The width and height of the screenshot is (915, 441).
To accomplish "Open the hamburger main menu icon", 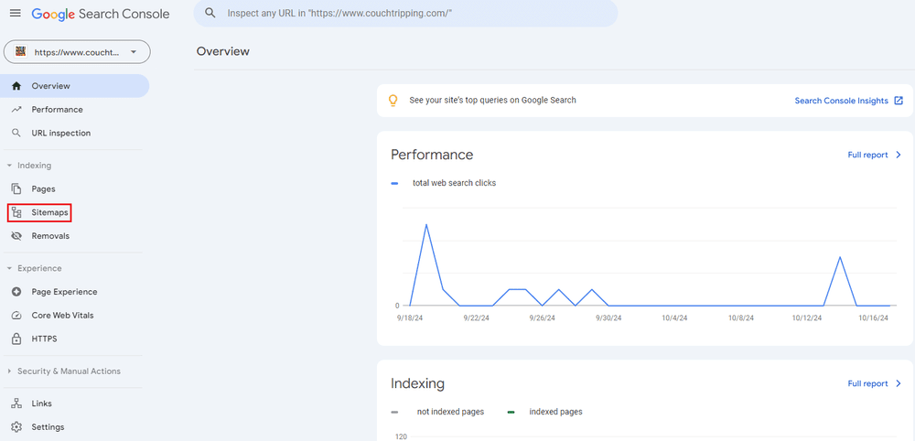I will point(15,14).
